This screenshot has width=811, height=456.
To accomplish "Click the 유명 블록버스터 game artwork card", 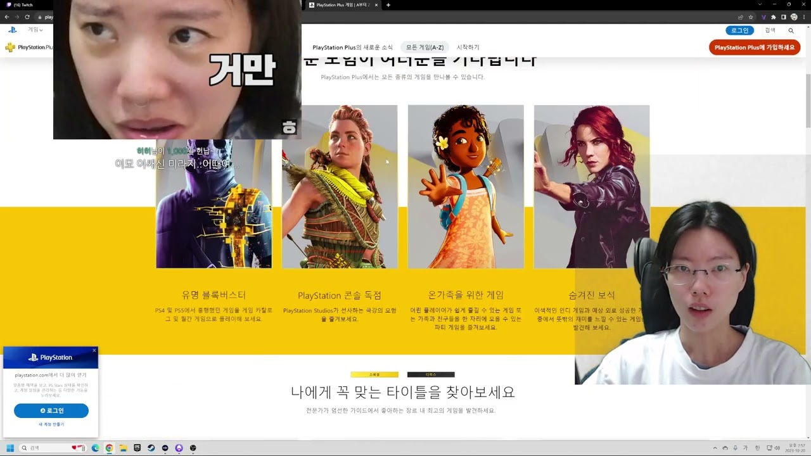I will (214, 203).
